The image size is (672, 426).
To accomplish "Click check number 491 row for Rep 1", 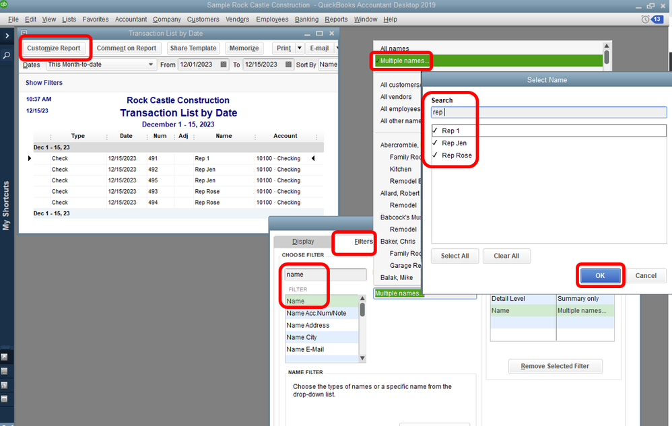I will [x=178, y=158].
